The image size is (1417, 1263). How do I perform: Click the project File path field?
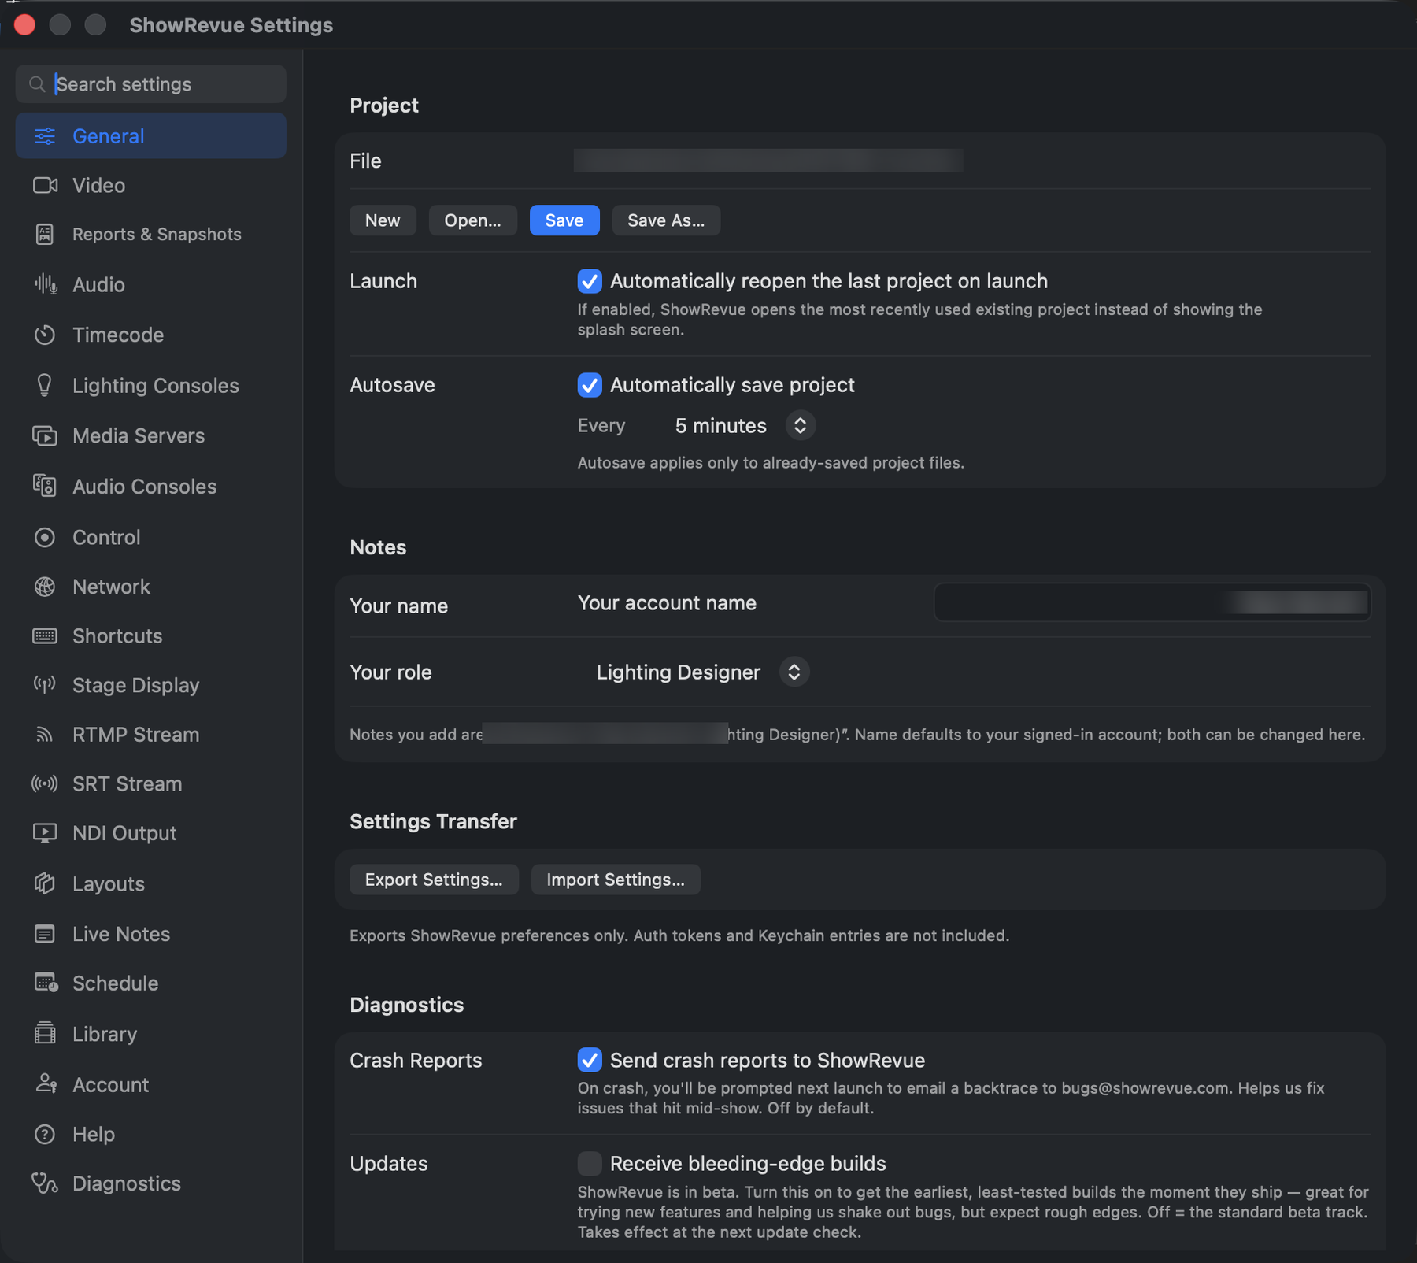(768, 161)
